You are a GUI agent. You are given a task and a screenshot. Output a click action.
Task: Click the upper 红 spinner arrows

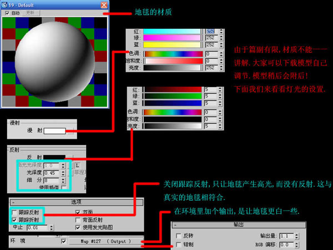click(x=221, y=31)
